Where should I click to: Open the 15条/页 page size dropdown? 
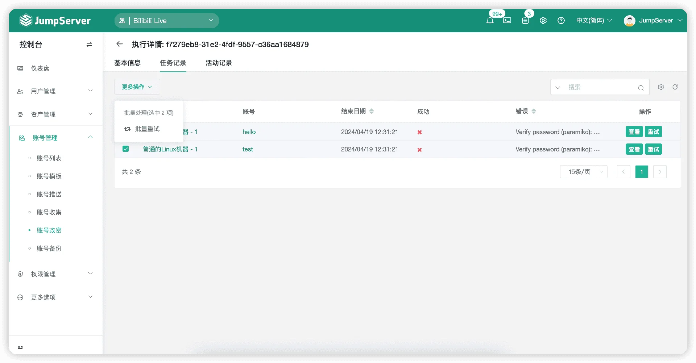tap(584, 172)
